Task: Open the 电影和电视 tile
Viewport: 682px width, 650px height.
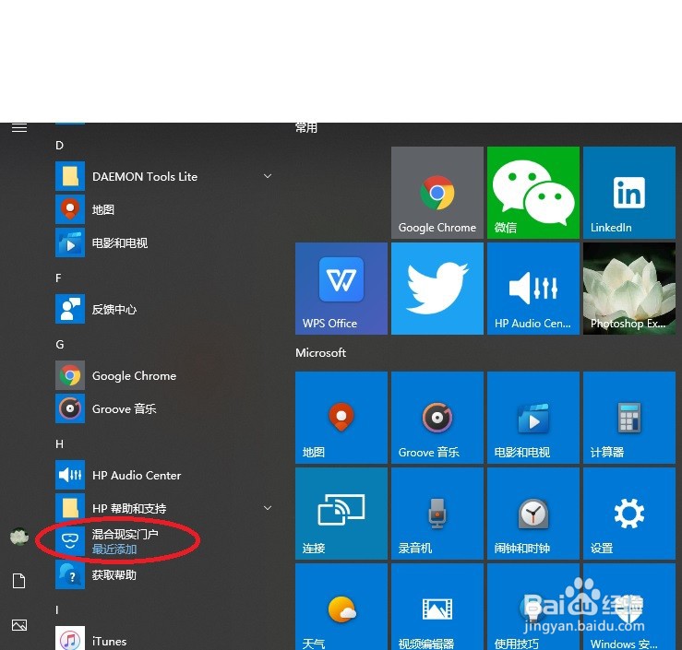Action: click(533, 418)
